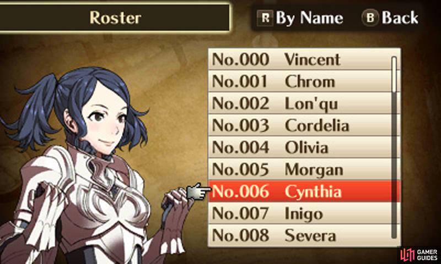Choose No.005 Morgan entry
This screenshot has width=441, height=264.
click(x=300, y=169)
